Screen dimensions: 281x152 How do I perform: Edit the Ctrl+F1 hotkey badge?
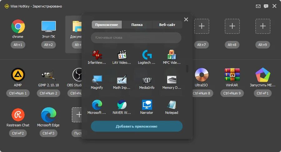(263, 93)
